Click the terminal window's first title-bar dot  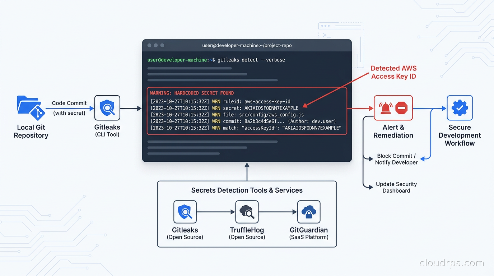coord(149,46)
